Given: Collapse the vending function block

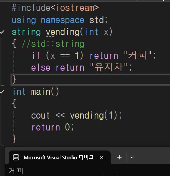Looking at the screenshot, I should pos(2,32).
